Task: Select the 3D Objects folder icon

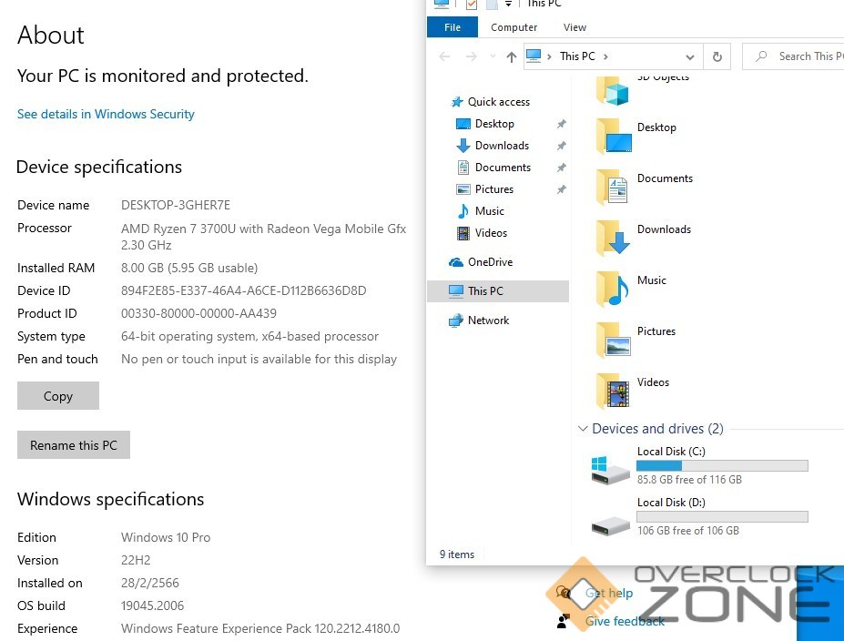Action: (x=613, y=91)
